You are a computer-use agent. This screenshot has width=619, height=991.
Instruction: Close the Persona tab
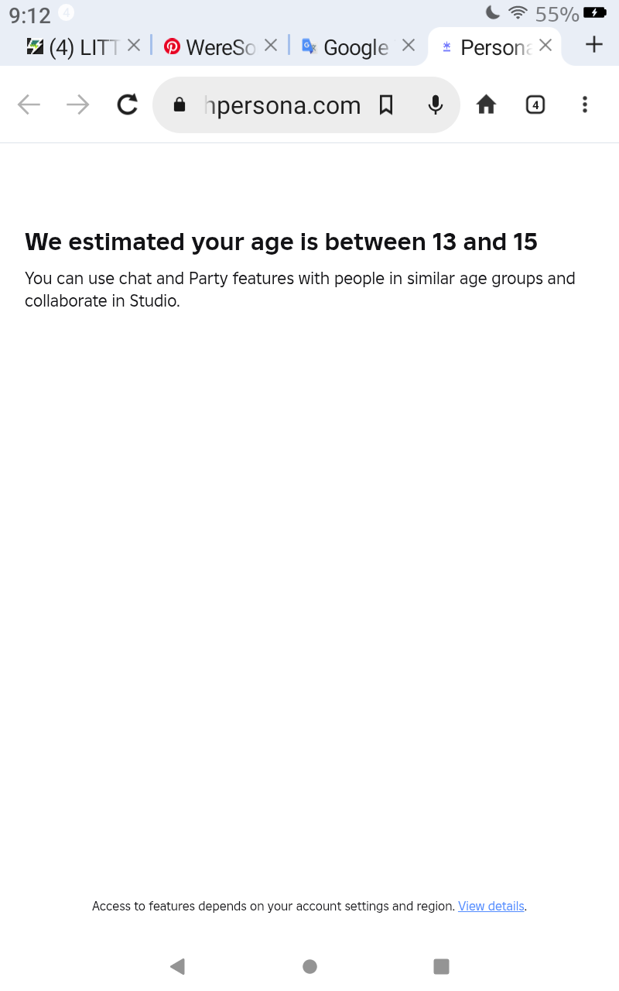[545, 46]
